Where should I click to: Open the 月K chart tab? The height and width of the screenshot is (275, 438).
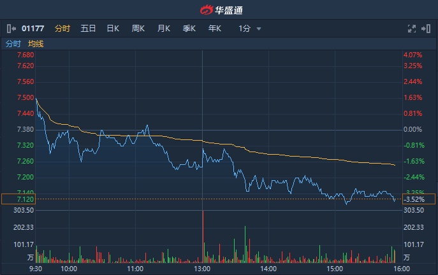pyautogui.click(x=164, y=29)
